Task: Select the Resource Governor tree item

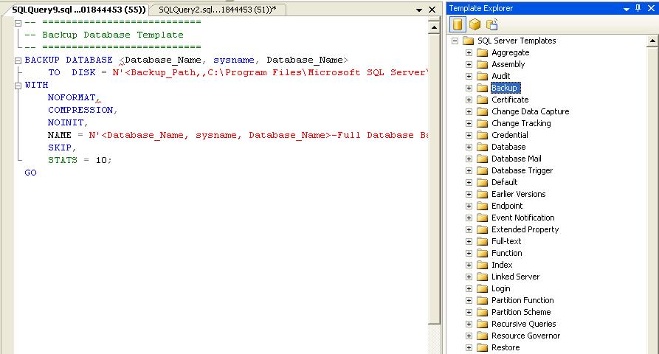Action: 526,336
